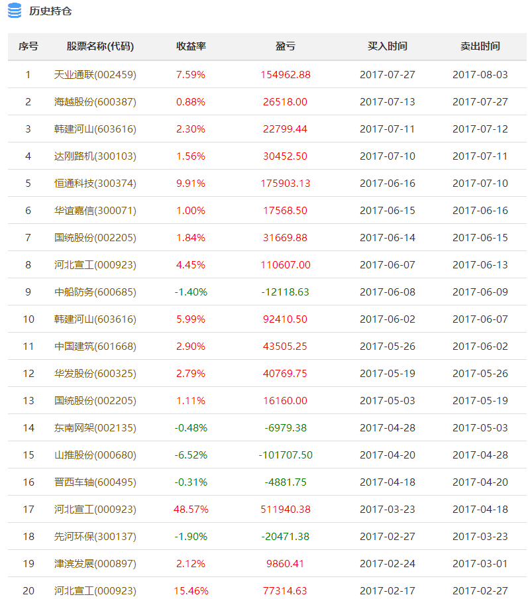Screen dimensions: 528x599
Task: Click profit value 511940.38
Action: click(285, 509)
